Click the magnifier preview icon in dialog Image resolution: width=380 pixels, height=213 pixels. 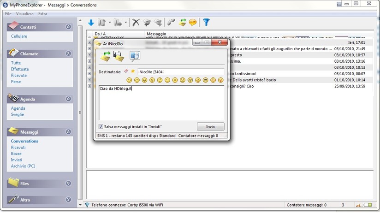click(x=135, y=56)
